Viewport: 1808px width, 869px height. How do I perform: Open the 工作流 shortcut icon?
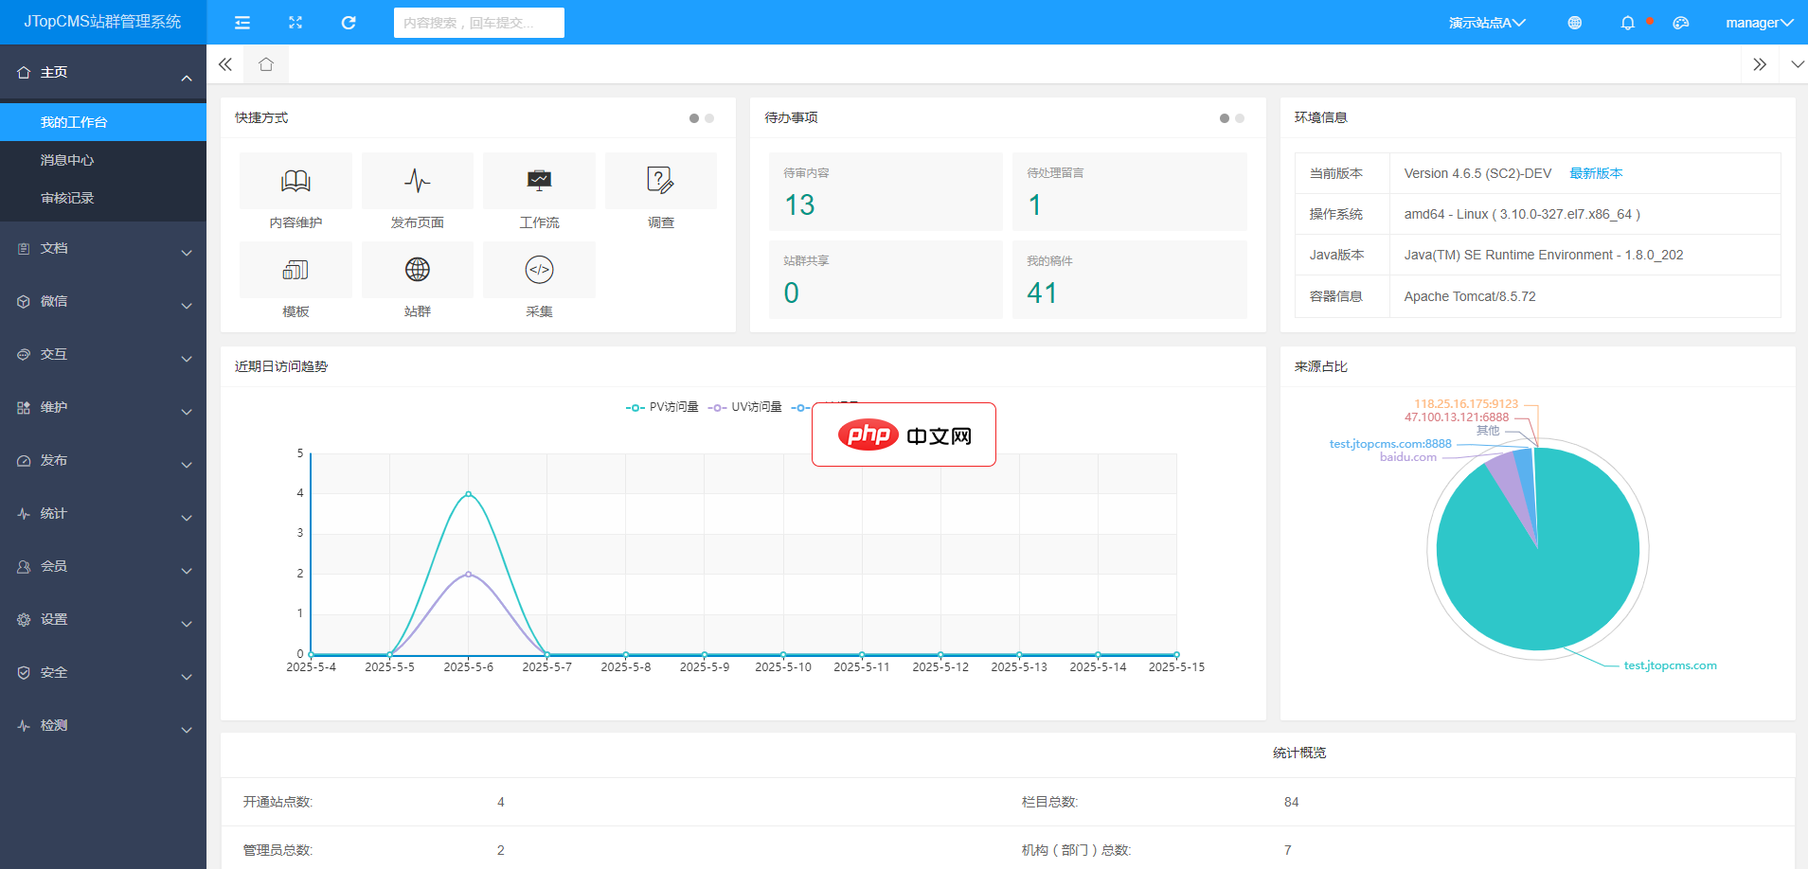tap(539, 181)
